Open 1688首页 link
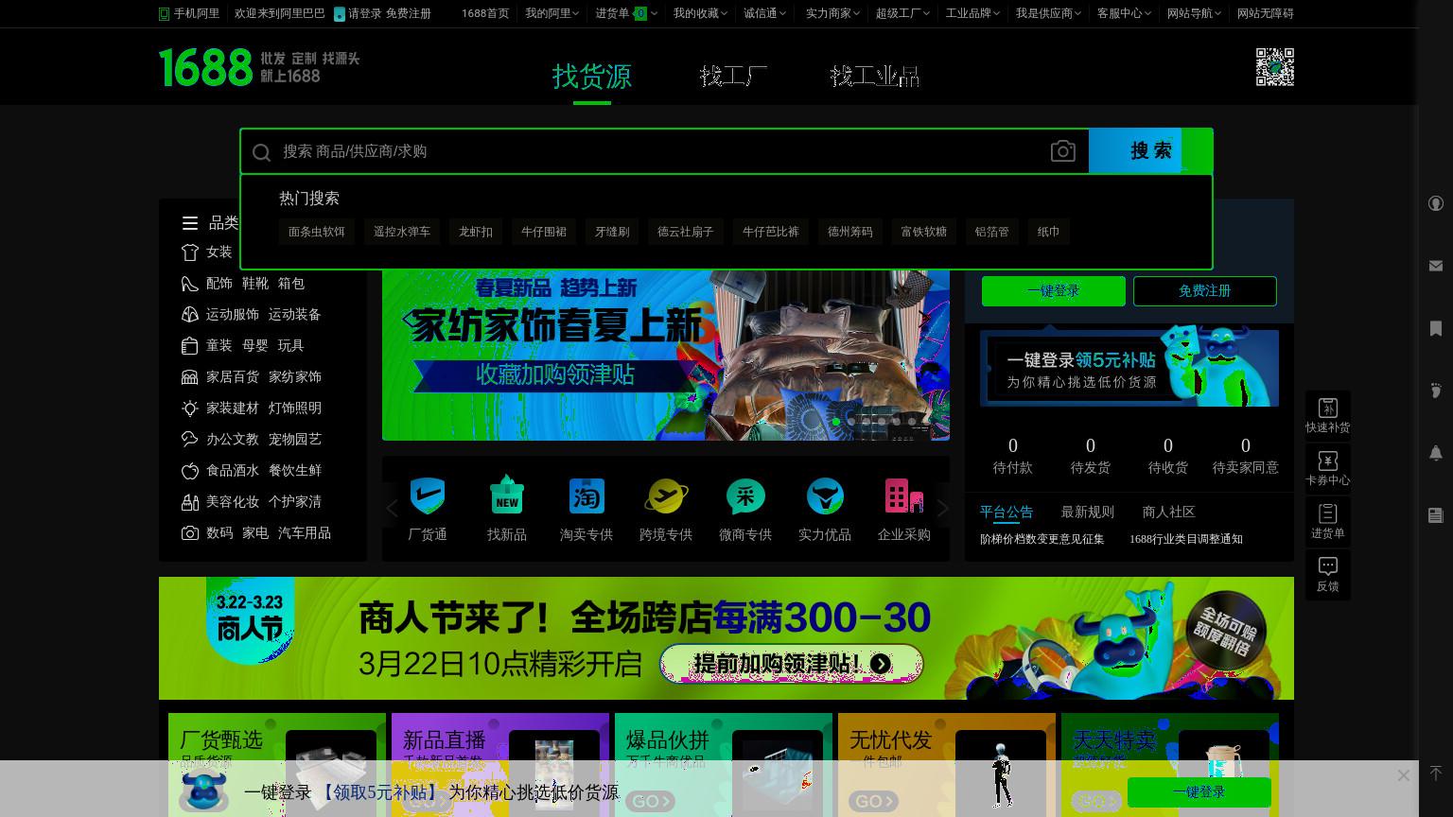This screenshot has width=1453, height=817. coord(485,13)
